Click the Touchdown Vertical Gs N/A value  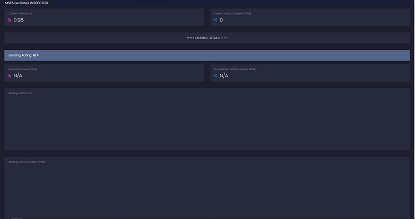(17, 76)
